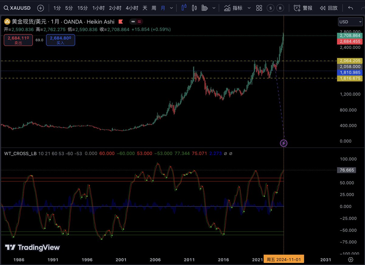Open the XAUUSD symbol search
This screenshot has width=365, height=265.
click(17, 8)
